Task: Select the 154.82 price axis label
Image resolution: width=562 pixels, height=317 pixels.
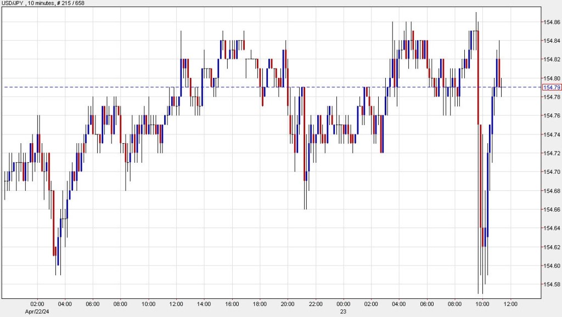Action: pyautogui.click(x=551, y=59)
